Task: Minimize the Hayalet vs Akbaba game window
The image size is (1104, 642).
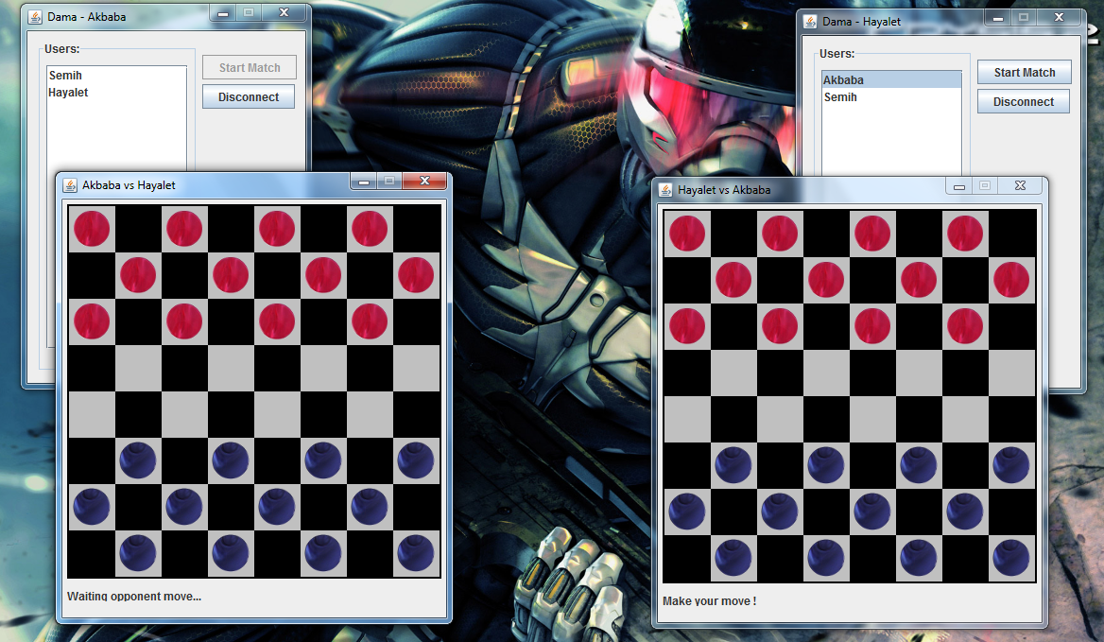Action: click(x=959, y=186)
